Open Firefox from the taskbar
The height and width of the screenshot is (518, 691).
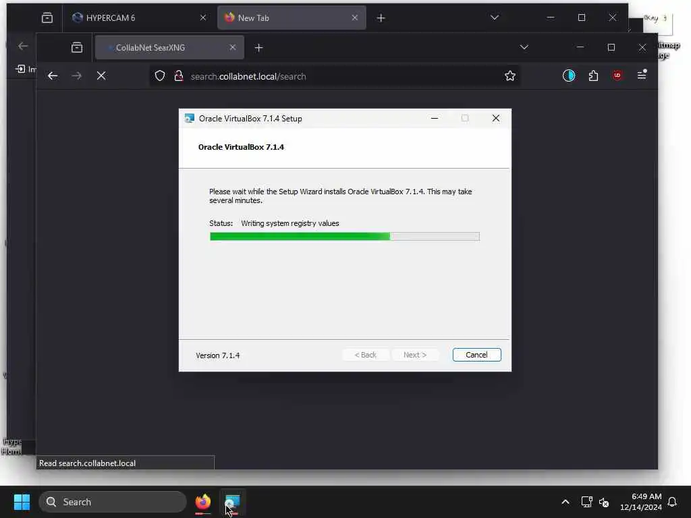[202, 502]
